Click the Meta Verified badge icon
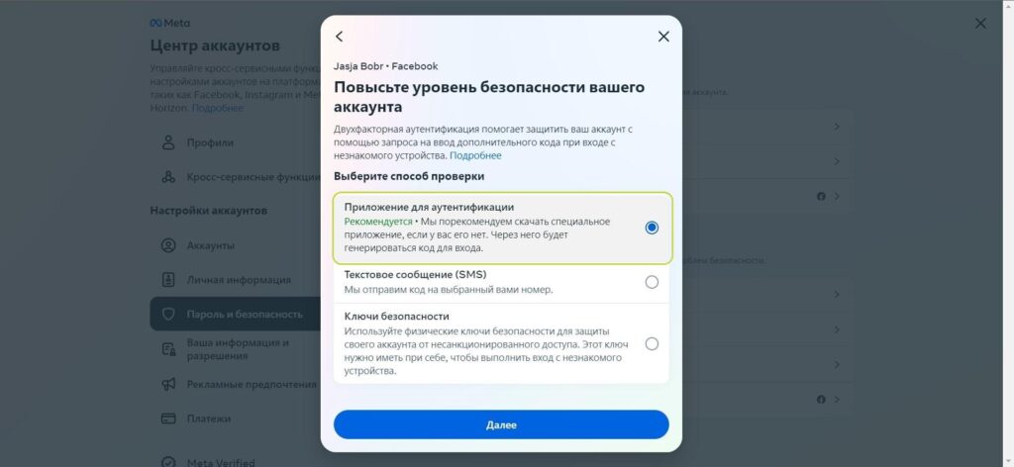The height and width of the screenshot is (467, 1014). click(168, 462)
